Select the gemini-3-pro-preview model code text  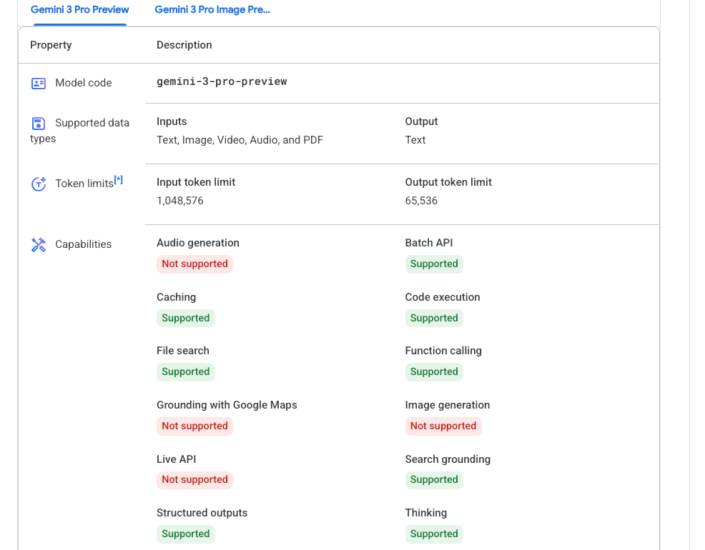[x=222, y=81]
